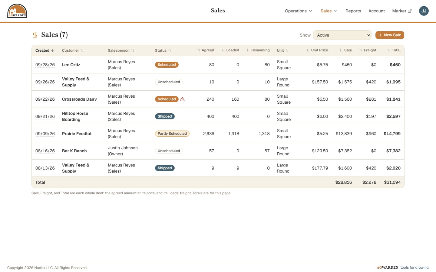436x272 pixels.
Task: Open the Market external link
Action: pos(402,11)
